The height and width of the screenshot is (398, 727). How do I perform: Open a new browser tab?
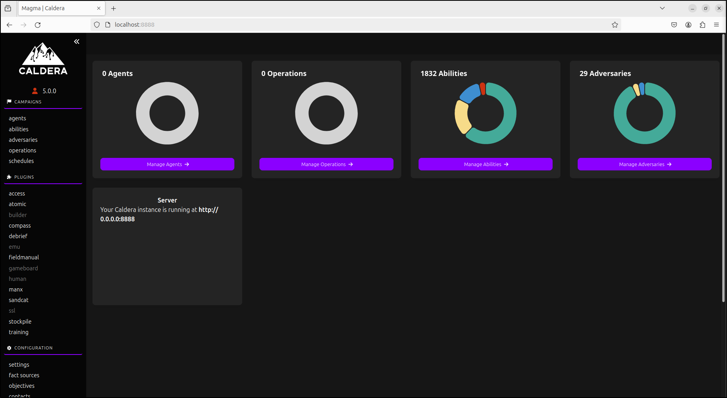[114, 8]
